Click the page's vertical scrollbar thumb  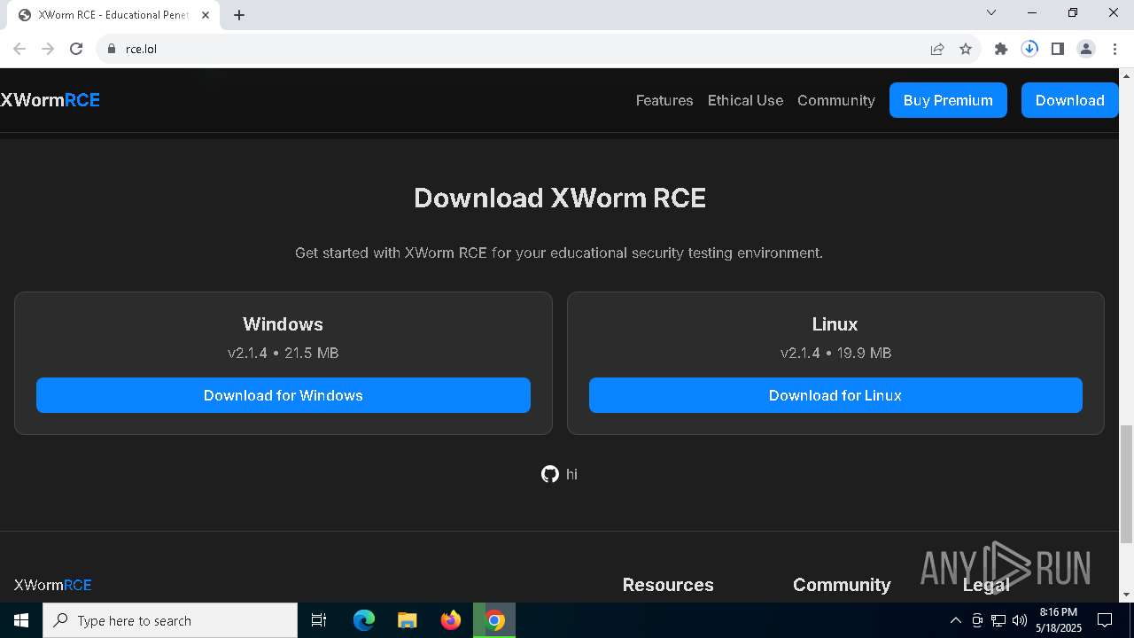coord(1127,483)
